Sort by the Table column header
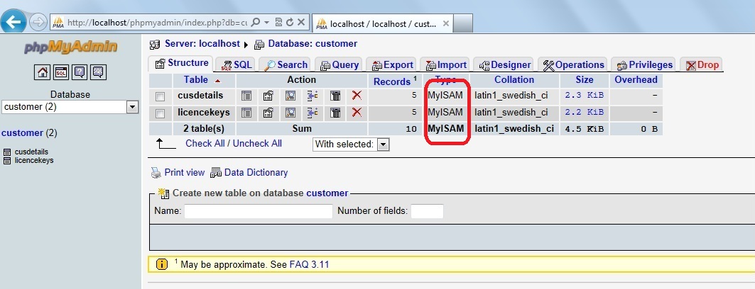Viewport: 755px width, 289px height. point(196,80)
